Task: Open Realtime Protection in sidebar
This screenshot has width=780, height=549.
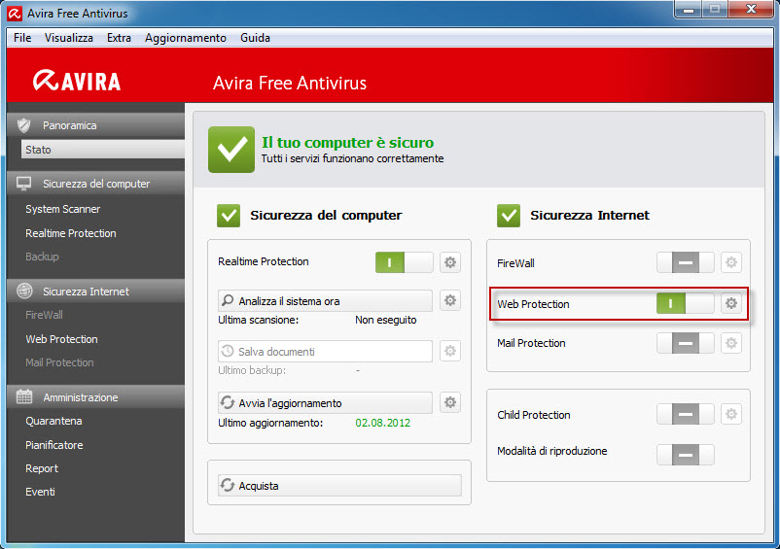Action: click(x=71, y=233)
